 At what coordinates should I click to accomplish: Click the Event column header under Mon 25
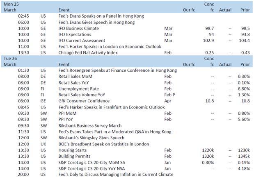(64, 9)
